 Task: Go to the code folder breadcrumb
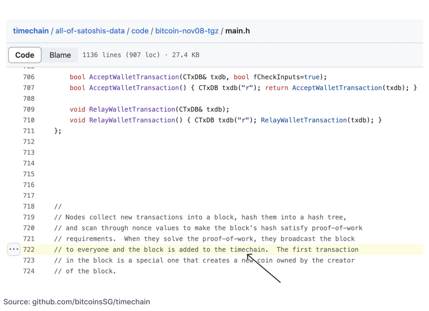140,31
